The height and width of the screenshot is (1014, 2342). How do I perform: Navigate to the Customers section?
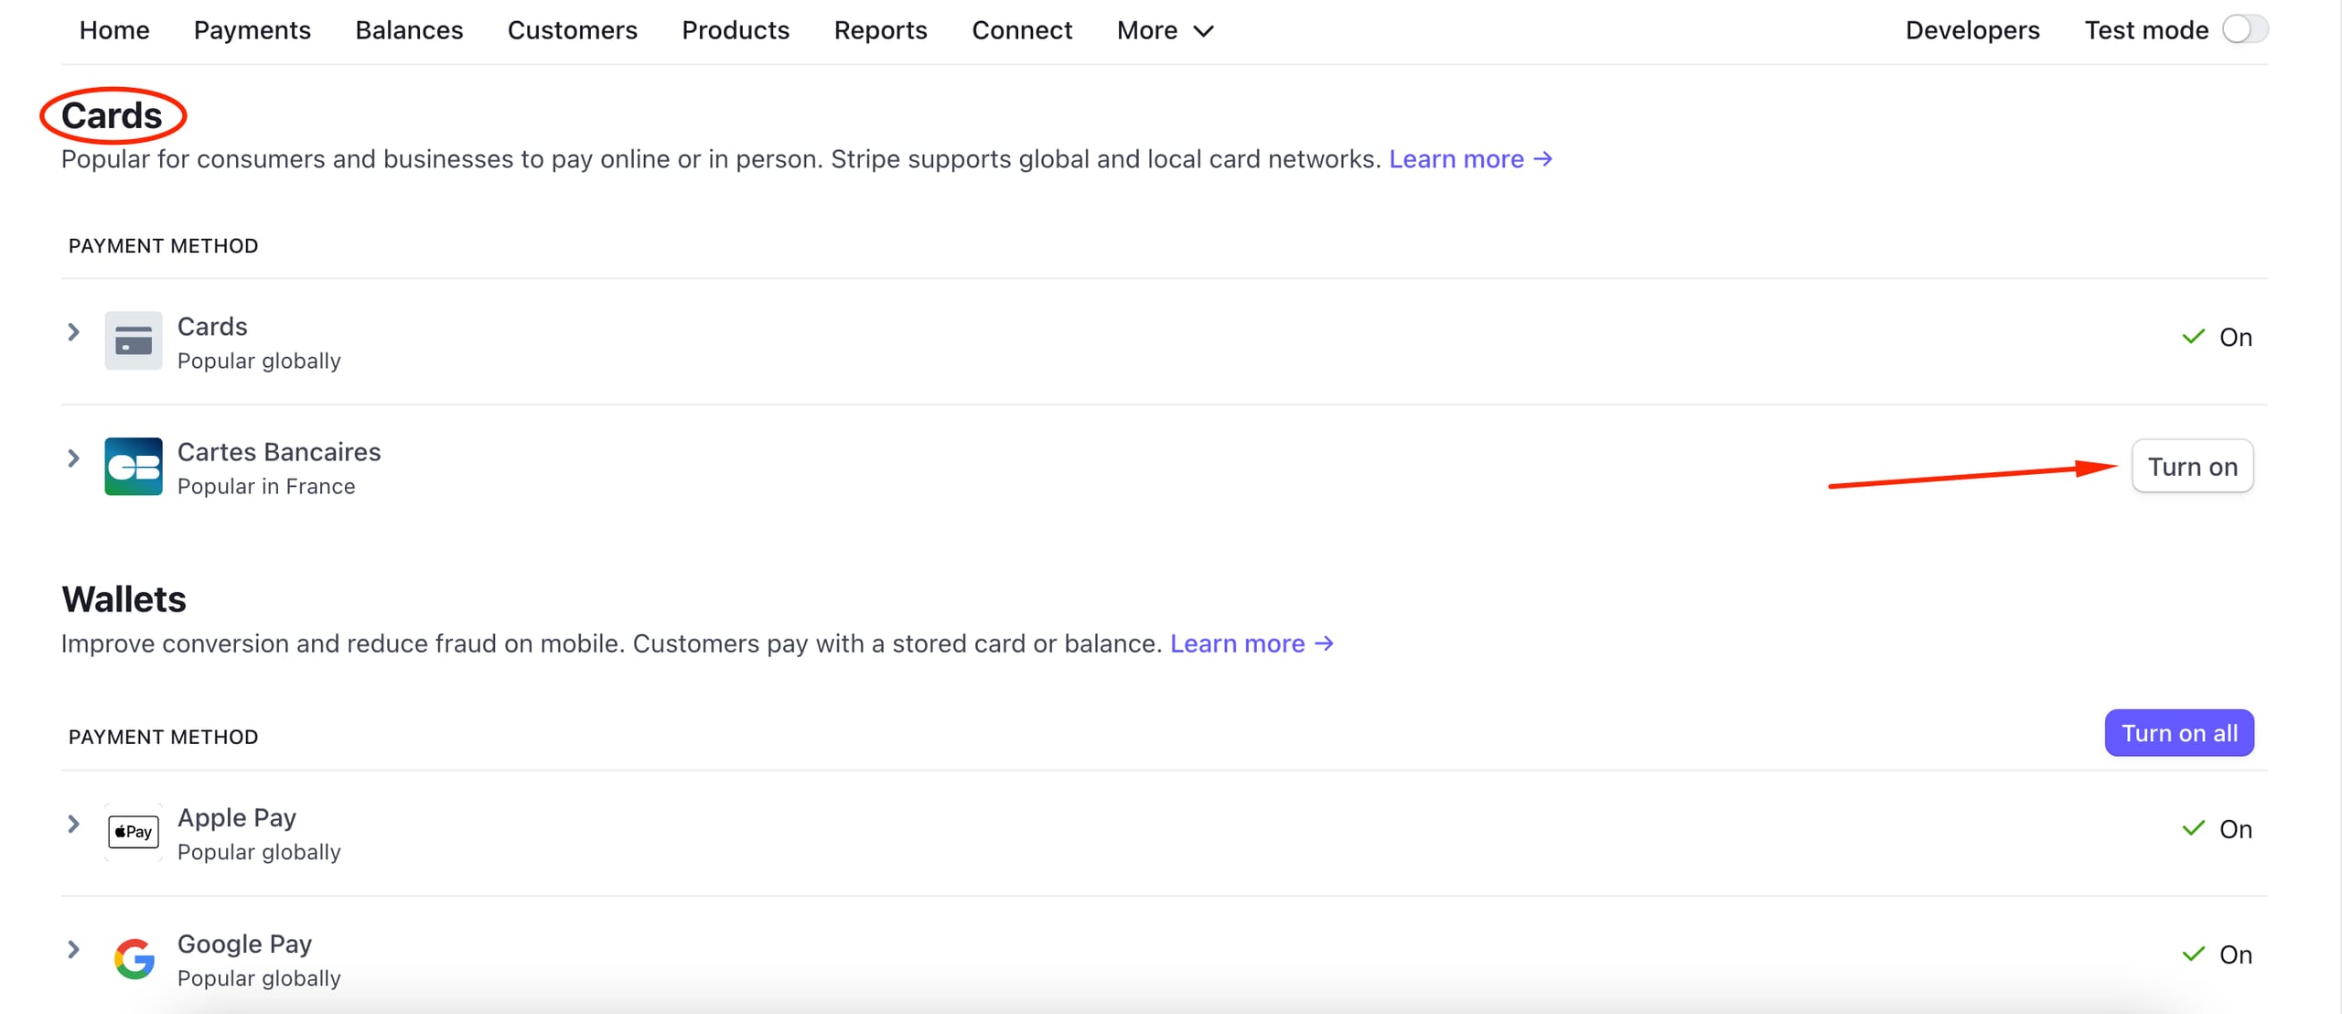[x=573, y=30]
